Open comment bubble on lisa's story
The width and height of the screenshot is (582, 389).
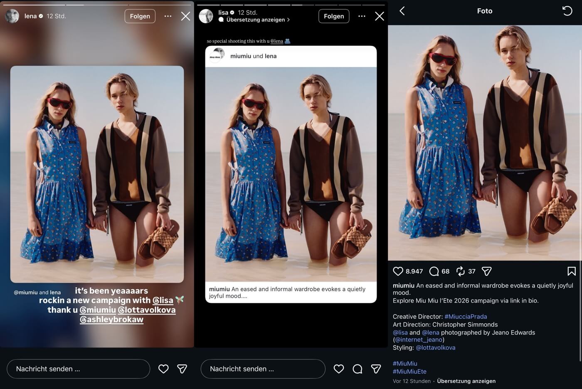click(357, 369)
